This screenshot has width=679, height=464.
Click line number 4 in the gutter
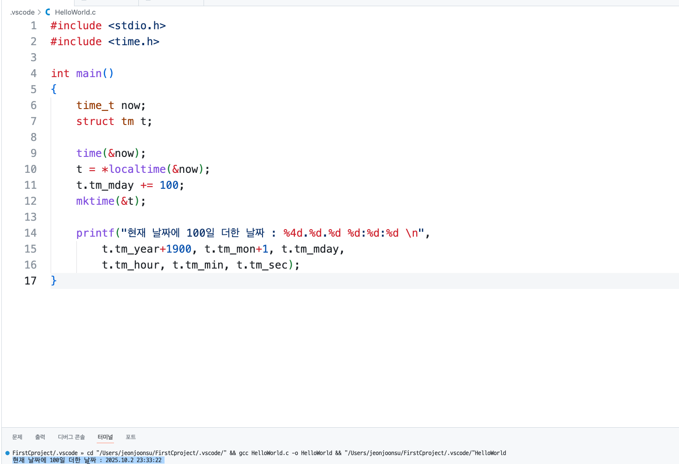[x=34, y=74]
